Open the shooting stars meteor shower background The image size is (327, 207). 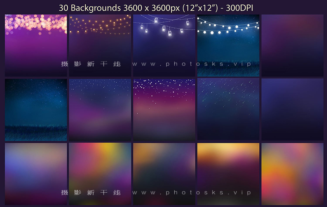point(228,109)
